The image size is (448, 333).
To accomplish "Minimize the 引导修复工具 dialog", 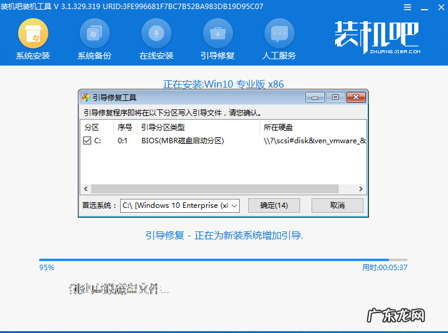I will 315,97.
